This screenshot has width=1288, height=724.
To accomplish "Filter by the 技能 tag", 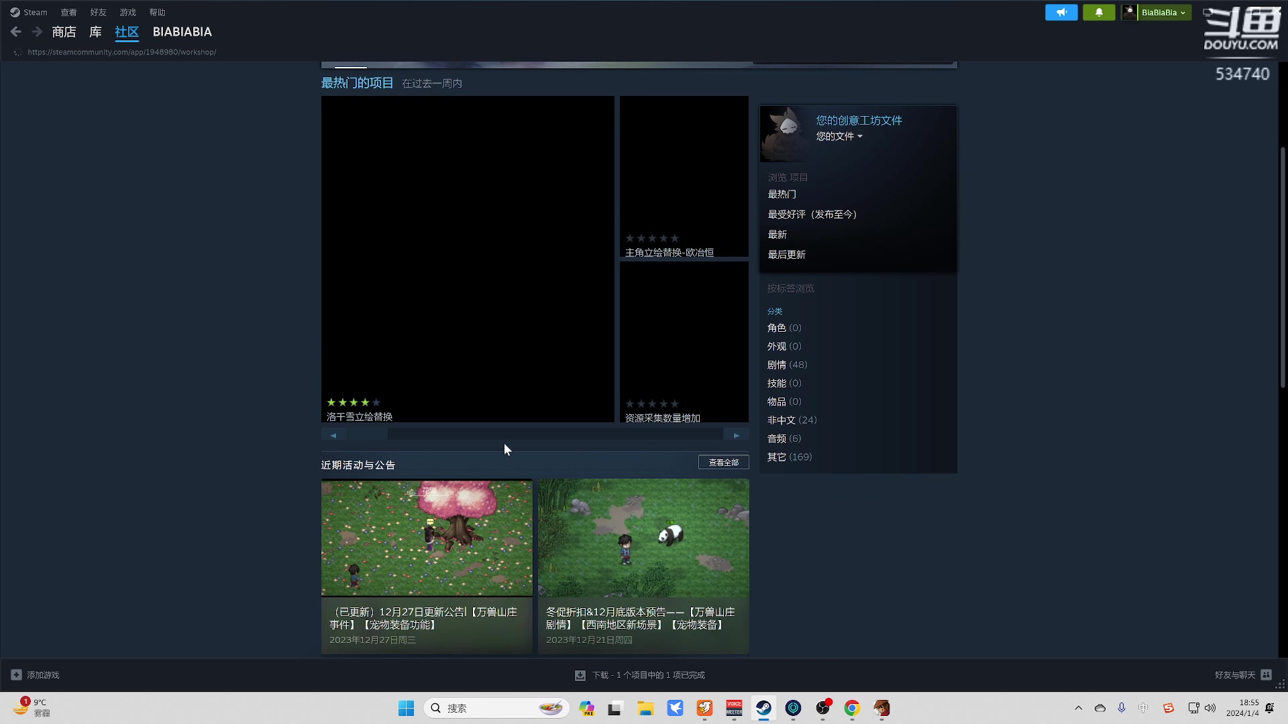I will click(x=784, y=383).
